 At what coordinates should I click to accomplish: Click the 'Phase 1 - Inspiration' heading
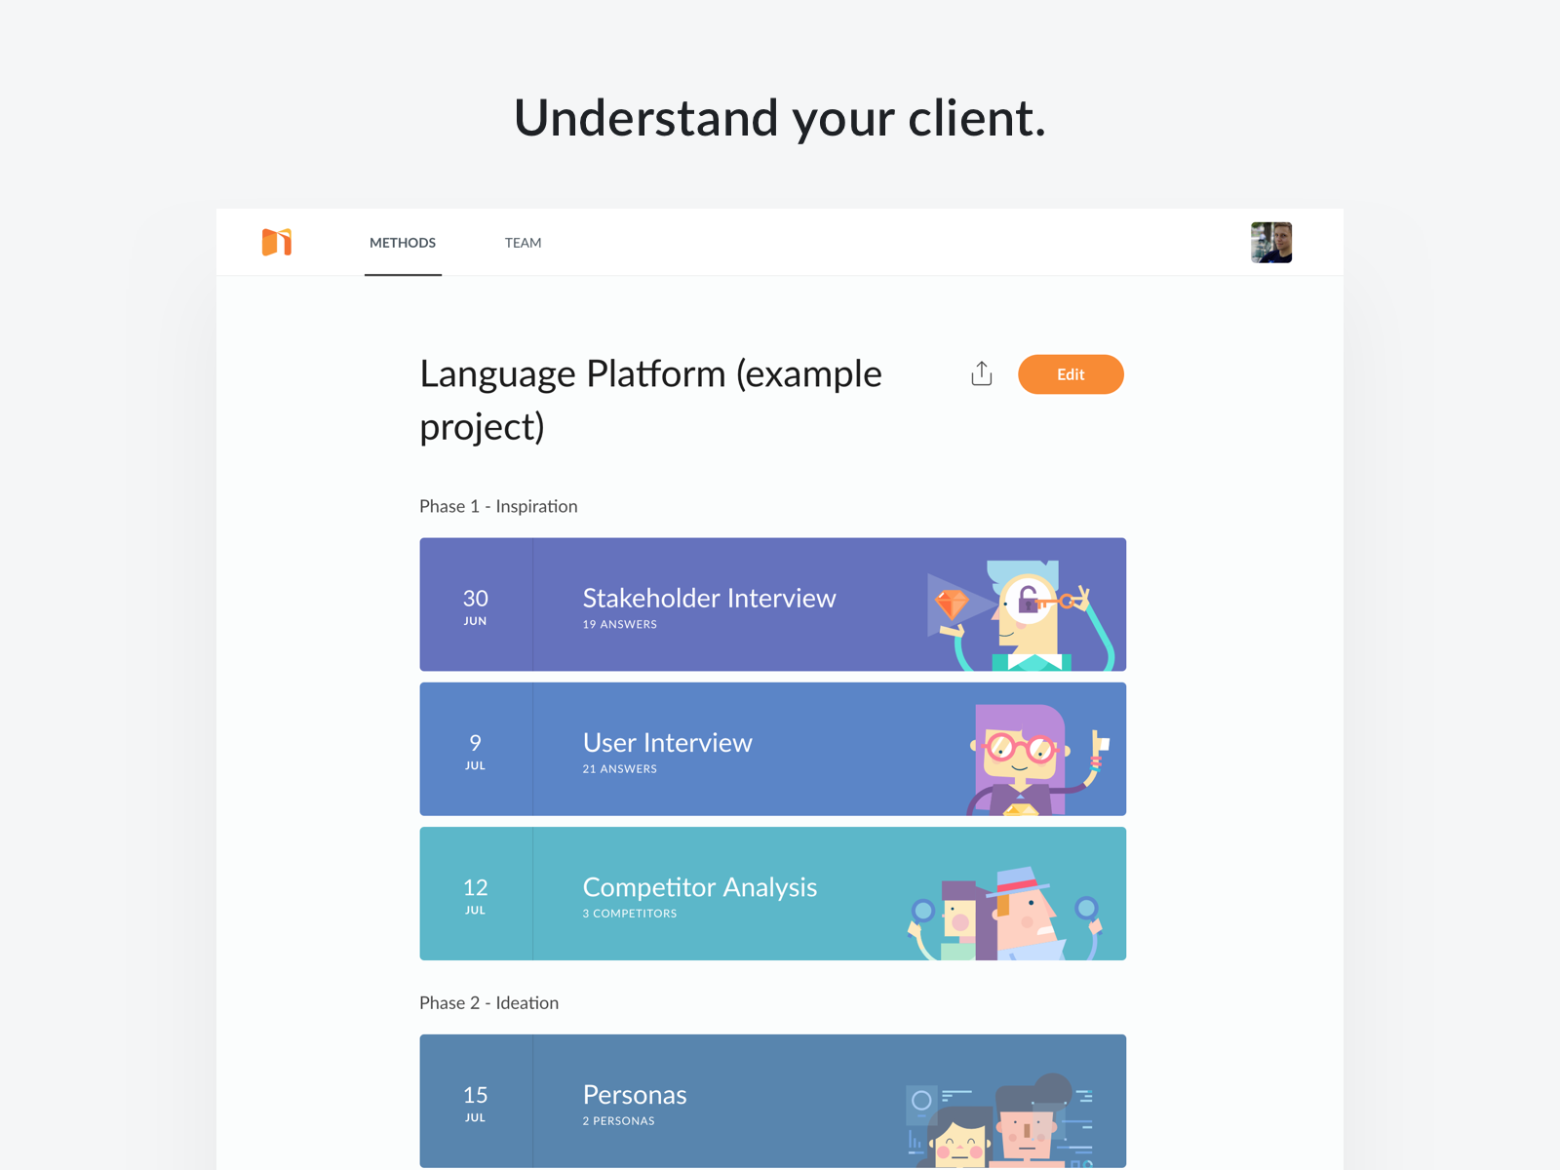pos(498,506)
